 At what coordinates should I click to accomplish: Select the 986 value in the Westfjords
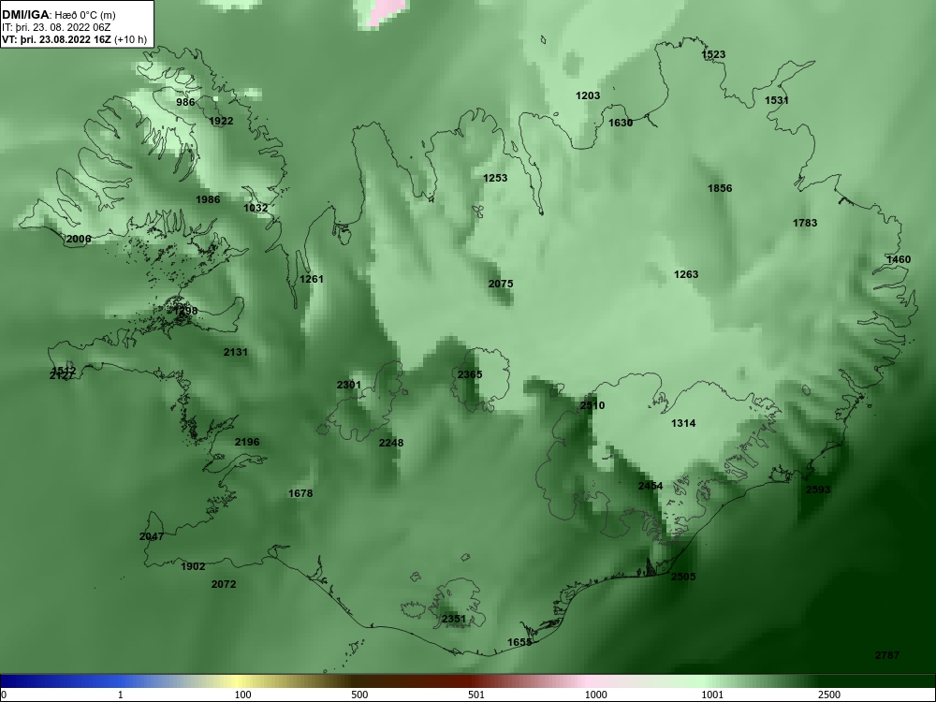[185, 102]
